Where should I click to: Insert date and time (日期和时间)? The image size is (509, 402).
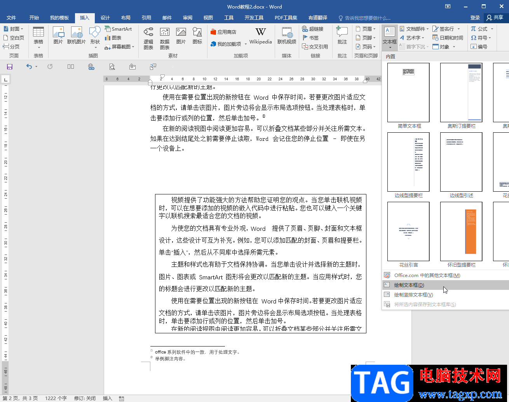448,38
